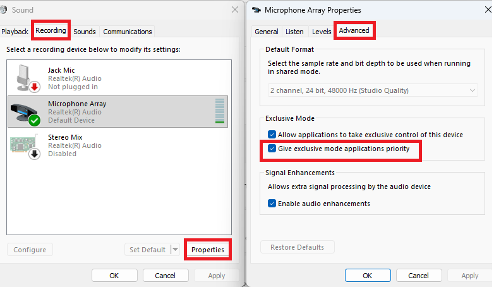Click the Sound dialog speaker title icon
The width and height of the screenshot is (494, 287).
click(x=3, y=9)
